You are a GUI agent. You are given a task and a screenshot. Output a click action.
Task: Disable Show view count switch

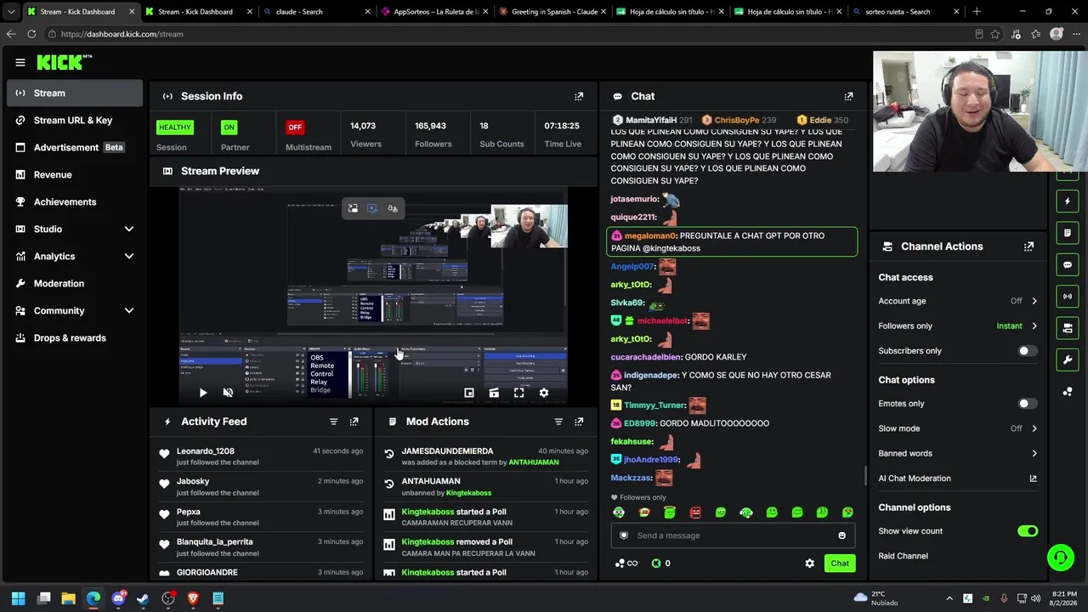(x=1028, y=531)
